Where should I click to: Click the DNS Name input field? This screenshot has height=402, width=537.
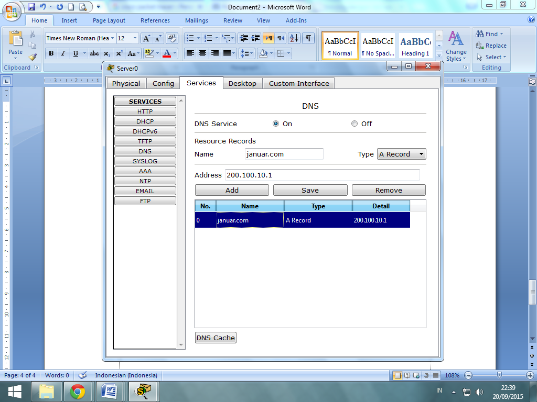pyautogui.click(x=284, y=154)
